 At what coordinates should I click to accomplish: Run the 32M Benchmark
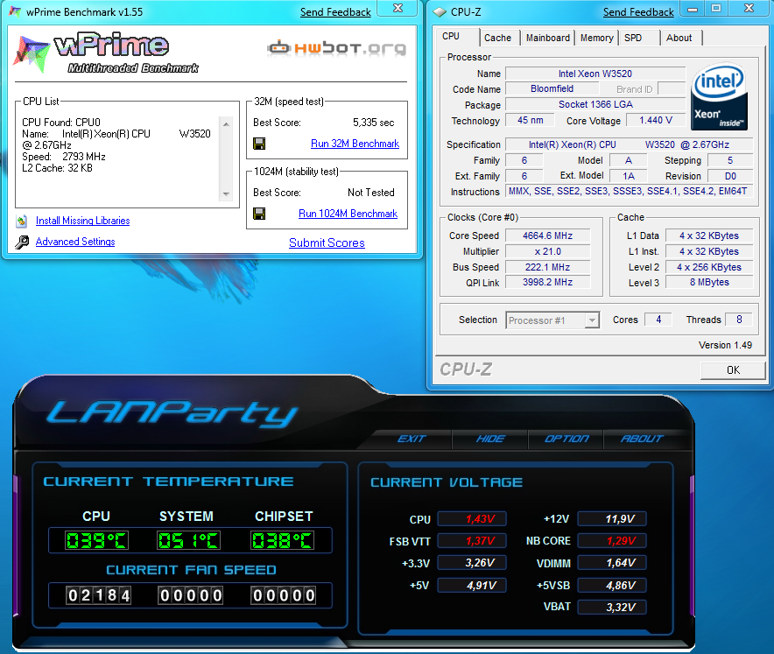pos(355,144)
